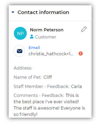The image size is (100, 123).
Task: Click the red exclamation warning icon
Action: click(x=81, y=53)
